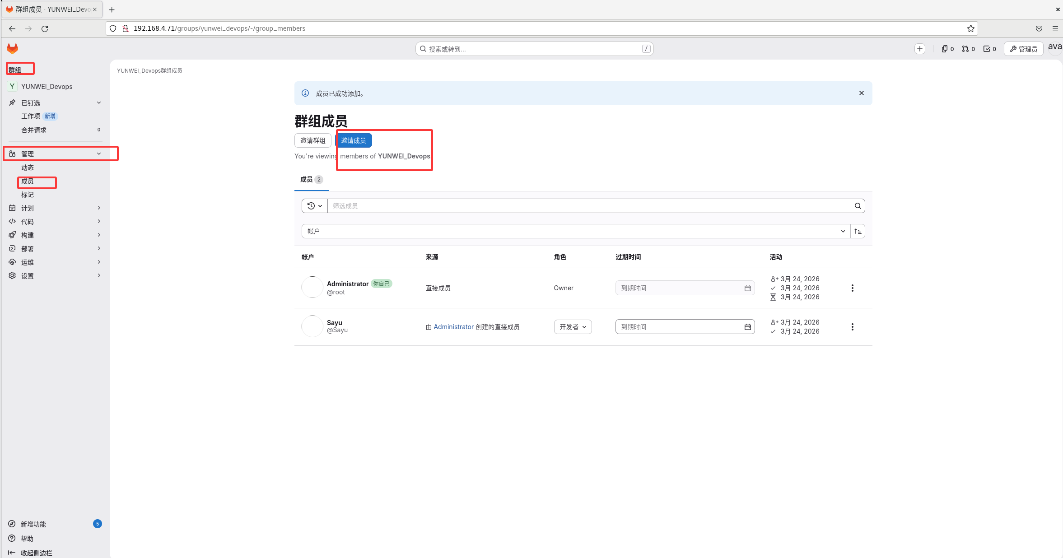This screenshot has height=558, width=1063.
Task: Click the 邀请群组 button
Action: point(312,140)
